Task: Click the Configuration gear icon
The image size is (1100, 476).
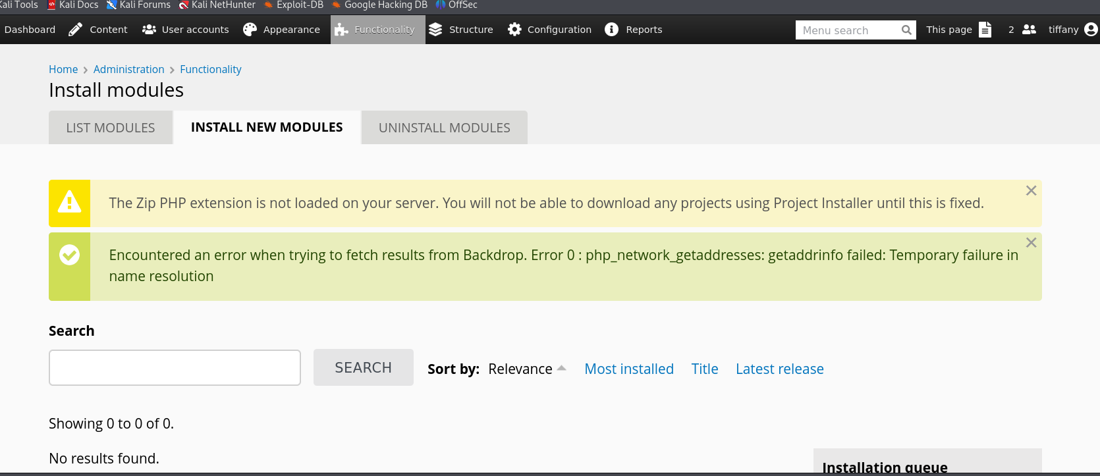Action: (514, 30)
